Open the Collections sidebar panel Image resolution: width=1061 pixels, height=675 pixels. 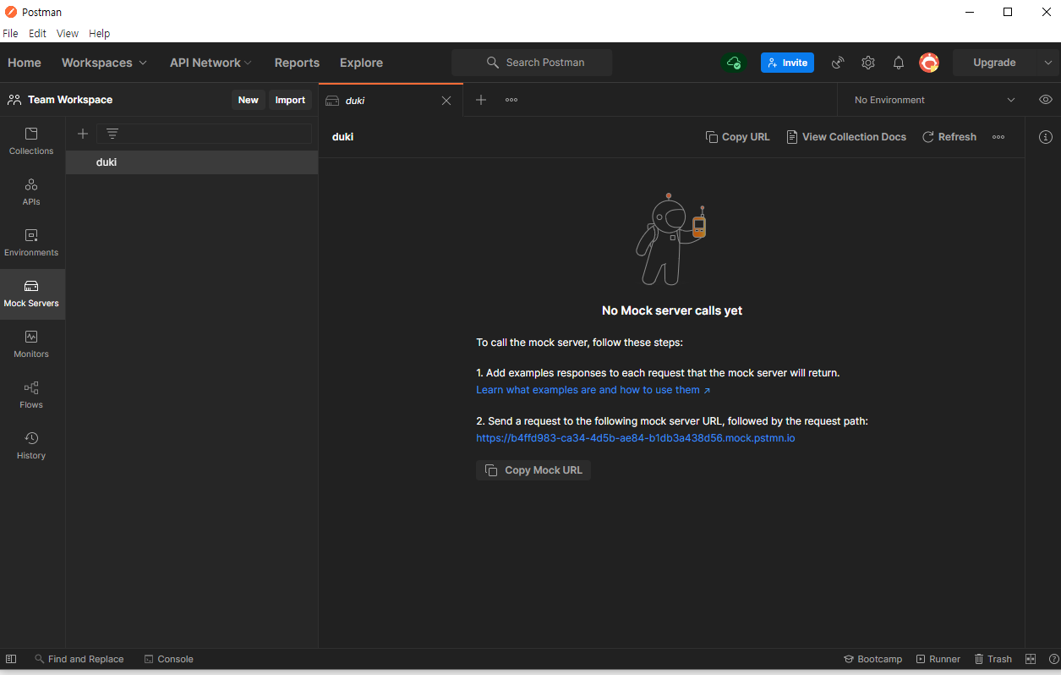[31, 141]
